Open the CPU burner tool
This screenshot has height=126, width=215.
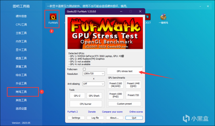click(86, 104)
